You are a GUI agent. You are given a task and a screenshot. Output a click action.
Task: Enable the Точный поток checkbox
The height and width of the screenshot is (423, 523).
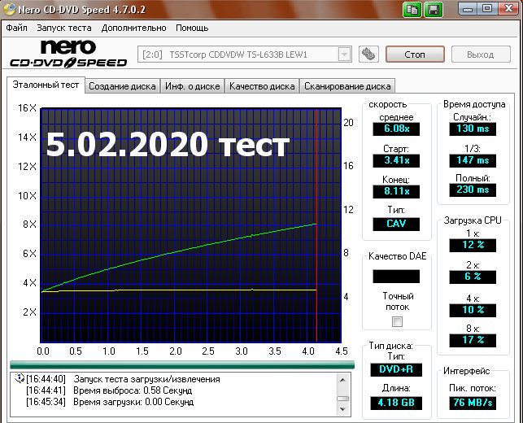coord(397,321)
